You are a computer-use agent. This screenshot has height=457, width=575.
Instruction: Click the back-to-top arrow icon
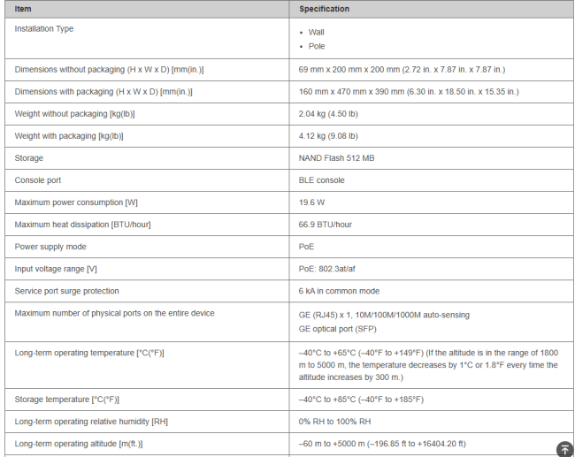pos(564,449)
